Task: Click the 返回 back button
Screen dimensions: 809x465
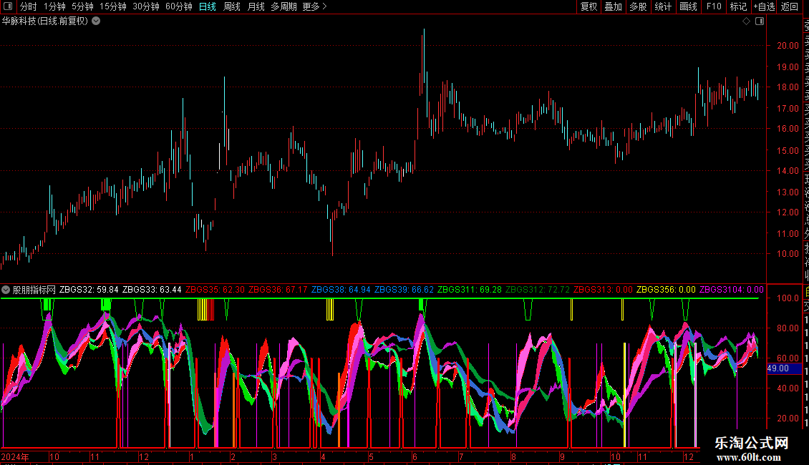Action: (x=790, y=6)
